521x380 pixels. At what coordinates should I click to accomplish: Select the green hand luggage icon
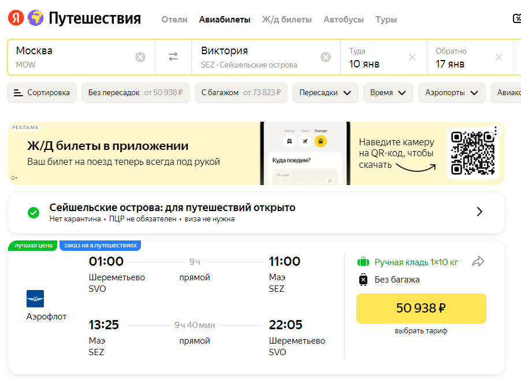[363, 262]
